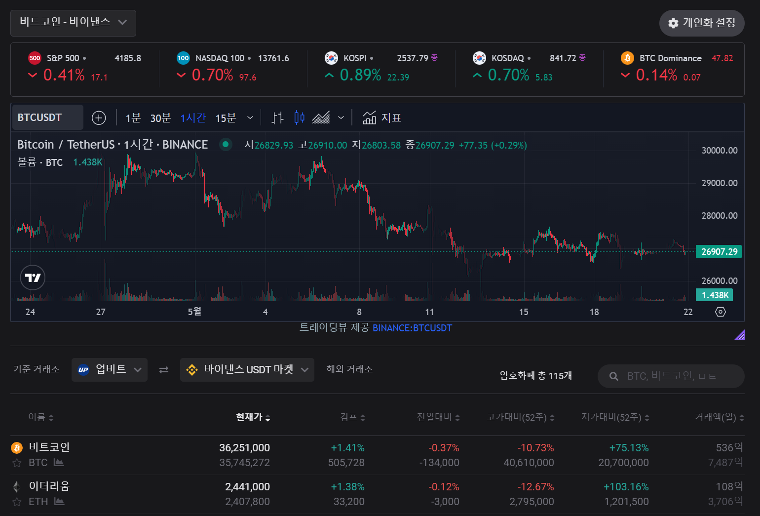This screenshot has width=760, height=516.
Task: Open chart time axis settings icon
Action: pos(721,312)
